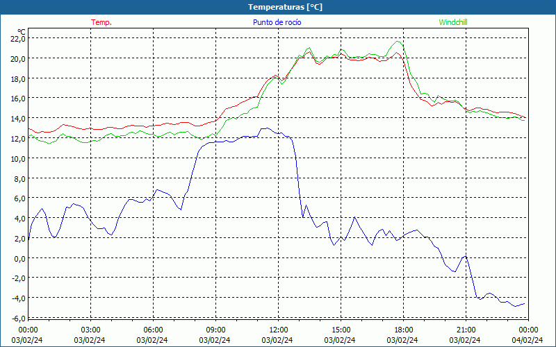Click the '-2,0' y-axis value
Image resolution: width=556 pixels, height=347 pixels.
tap(19, 278)
